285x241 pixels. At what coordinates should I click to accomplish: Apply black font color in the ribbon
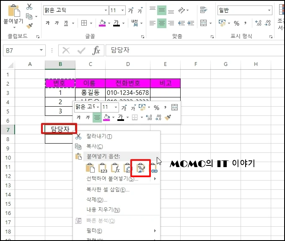(x=117, y=23)
